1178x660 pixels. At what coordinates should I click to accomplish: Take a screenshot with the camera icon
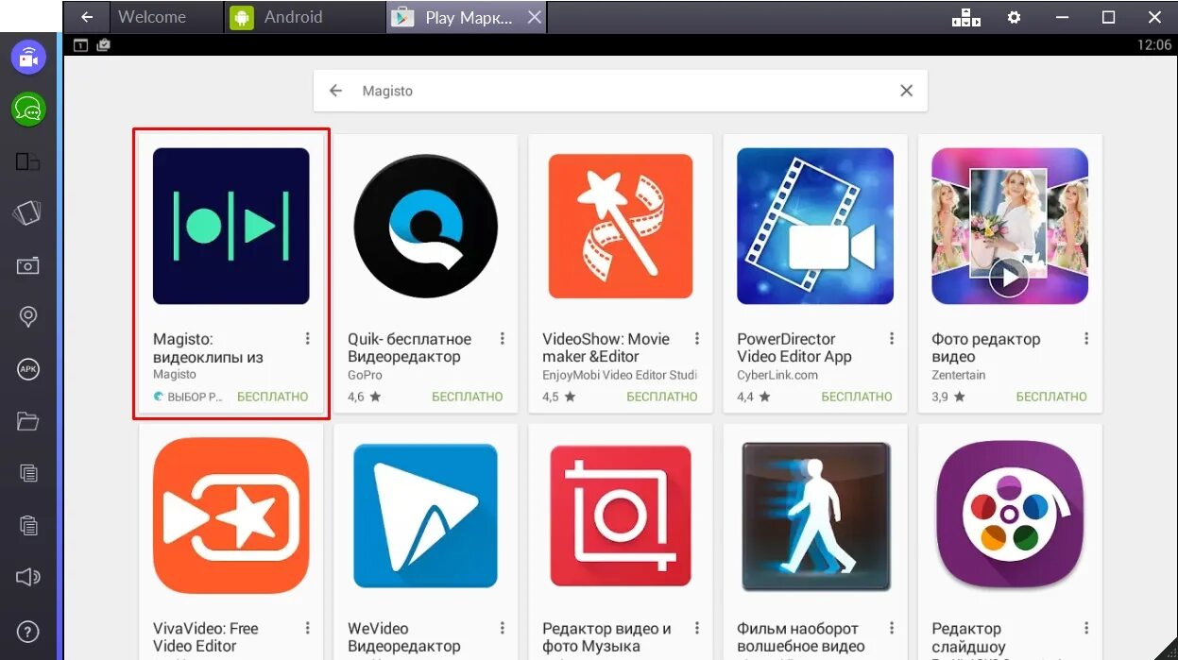click(x=28, y=265)
